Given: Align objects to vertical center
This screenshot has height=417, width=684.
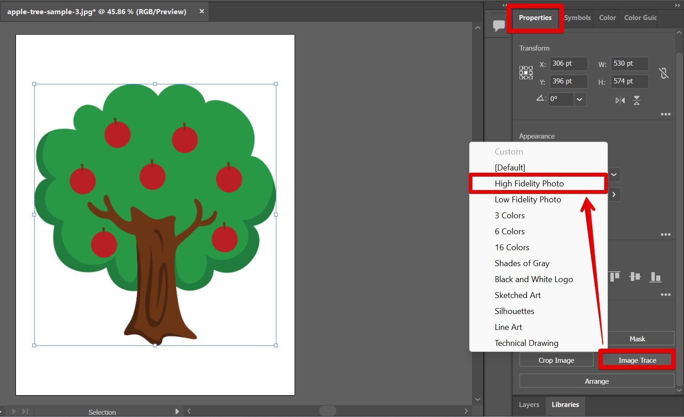Looking at the screenshot, I should (x=635, y=277).
